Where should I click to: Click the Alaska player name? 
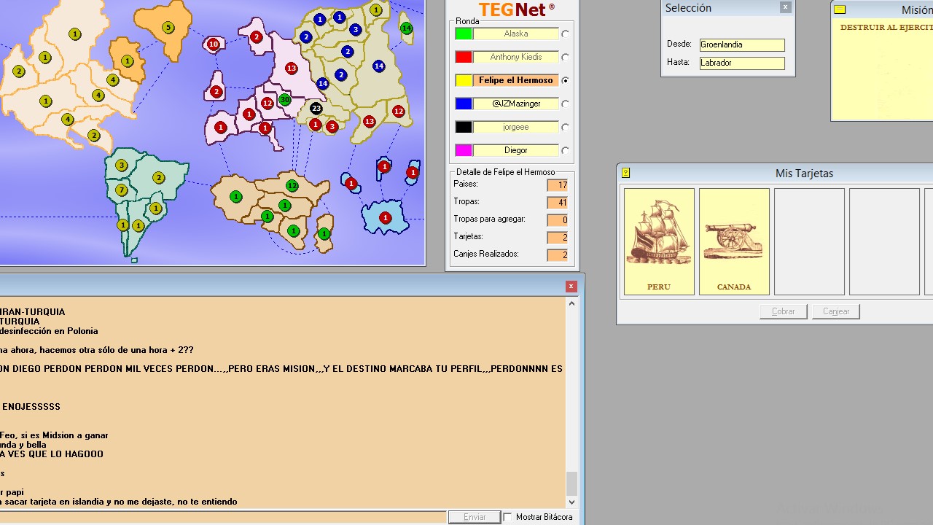[x=516, y=34]
